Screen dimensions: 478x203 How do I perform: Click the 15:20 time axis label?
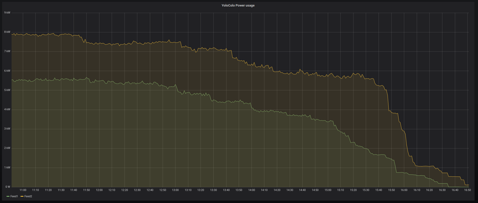point(353,190)
